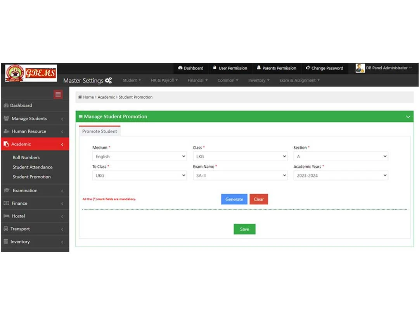
Task: Click the Transport icon in the sidebar
Action: point(6,229)
